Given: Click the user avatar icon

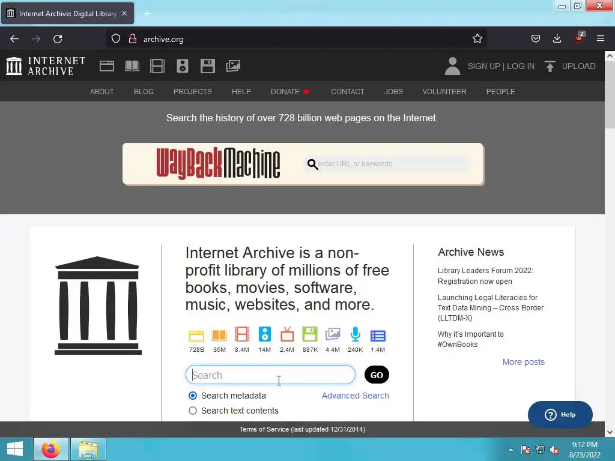Looking at the screenshot, I should [452, 66].
